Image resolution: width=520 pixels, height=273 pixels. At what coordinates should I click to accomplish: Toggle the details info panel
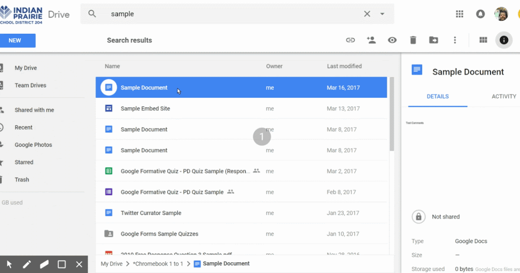click(x=504, y=40)
